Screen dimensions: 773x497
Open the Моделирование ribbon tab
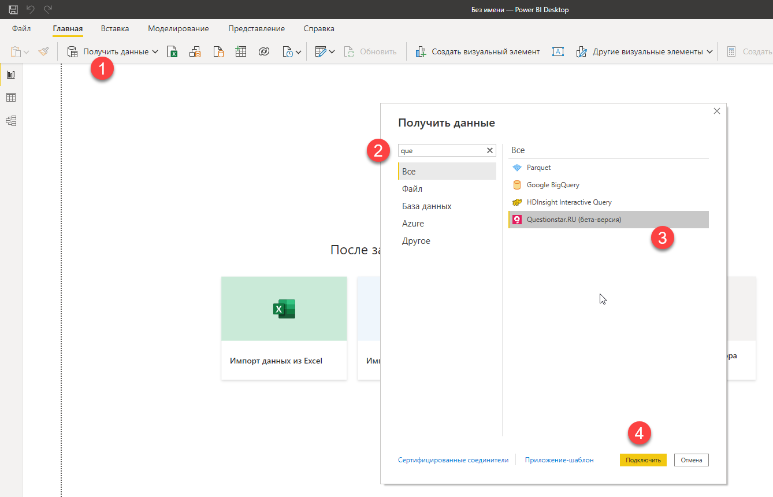click(x=179, y=28)
